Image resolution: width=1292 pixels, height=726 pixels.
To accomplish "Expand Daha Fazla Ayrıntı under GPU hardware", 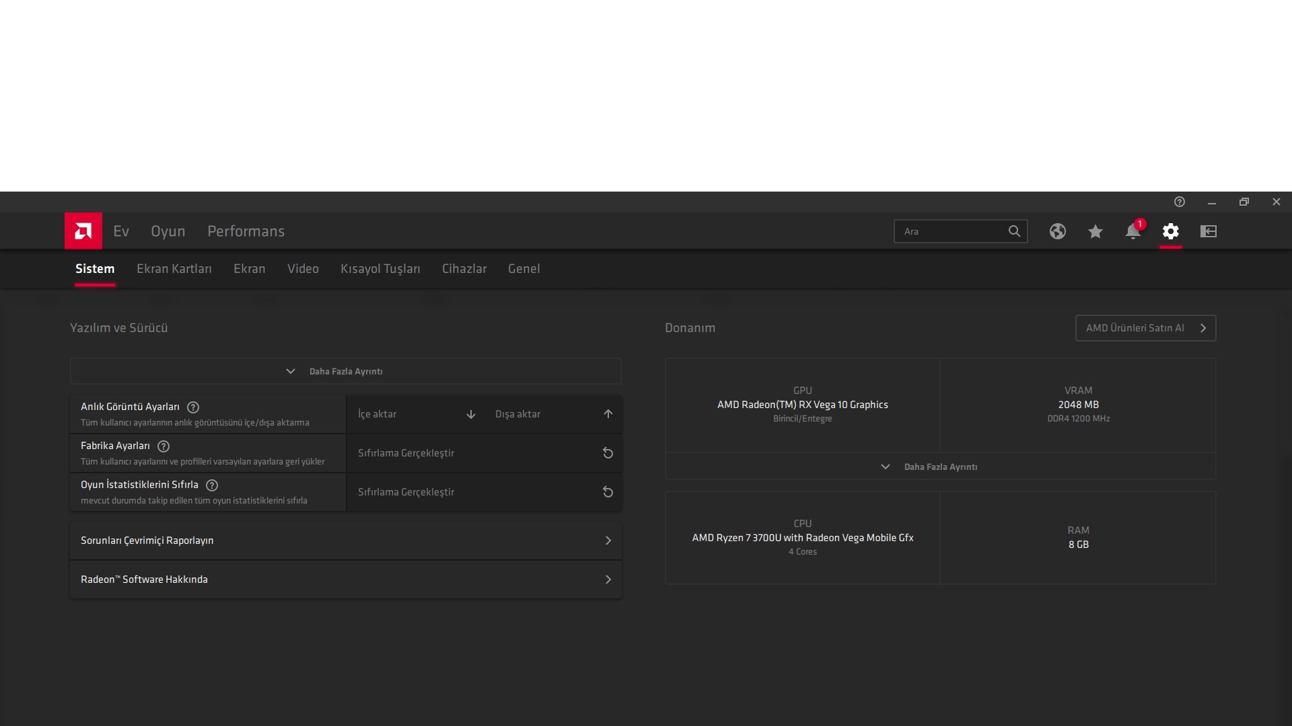I will (x=941, y=467).
